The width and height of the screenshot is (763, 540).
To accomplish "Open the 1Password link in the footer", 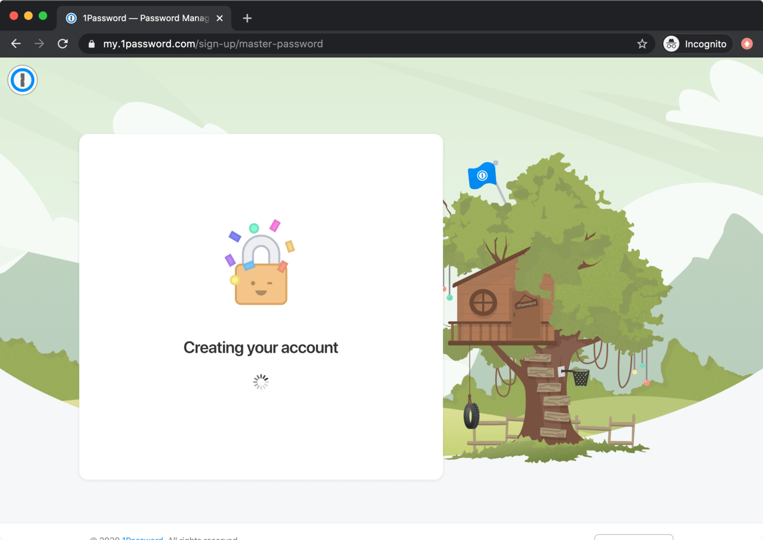I will coord(142,537).
